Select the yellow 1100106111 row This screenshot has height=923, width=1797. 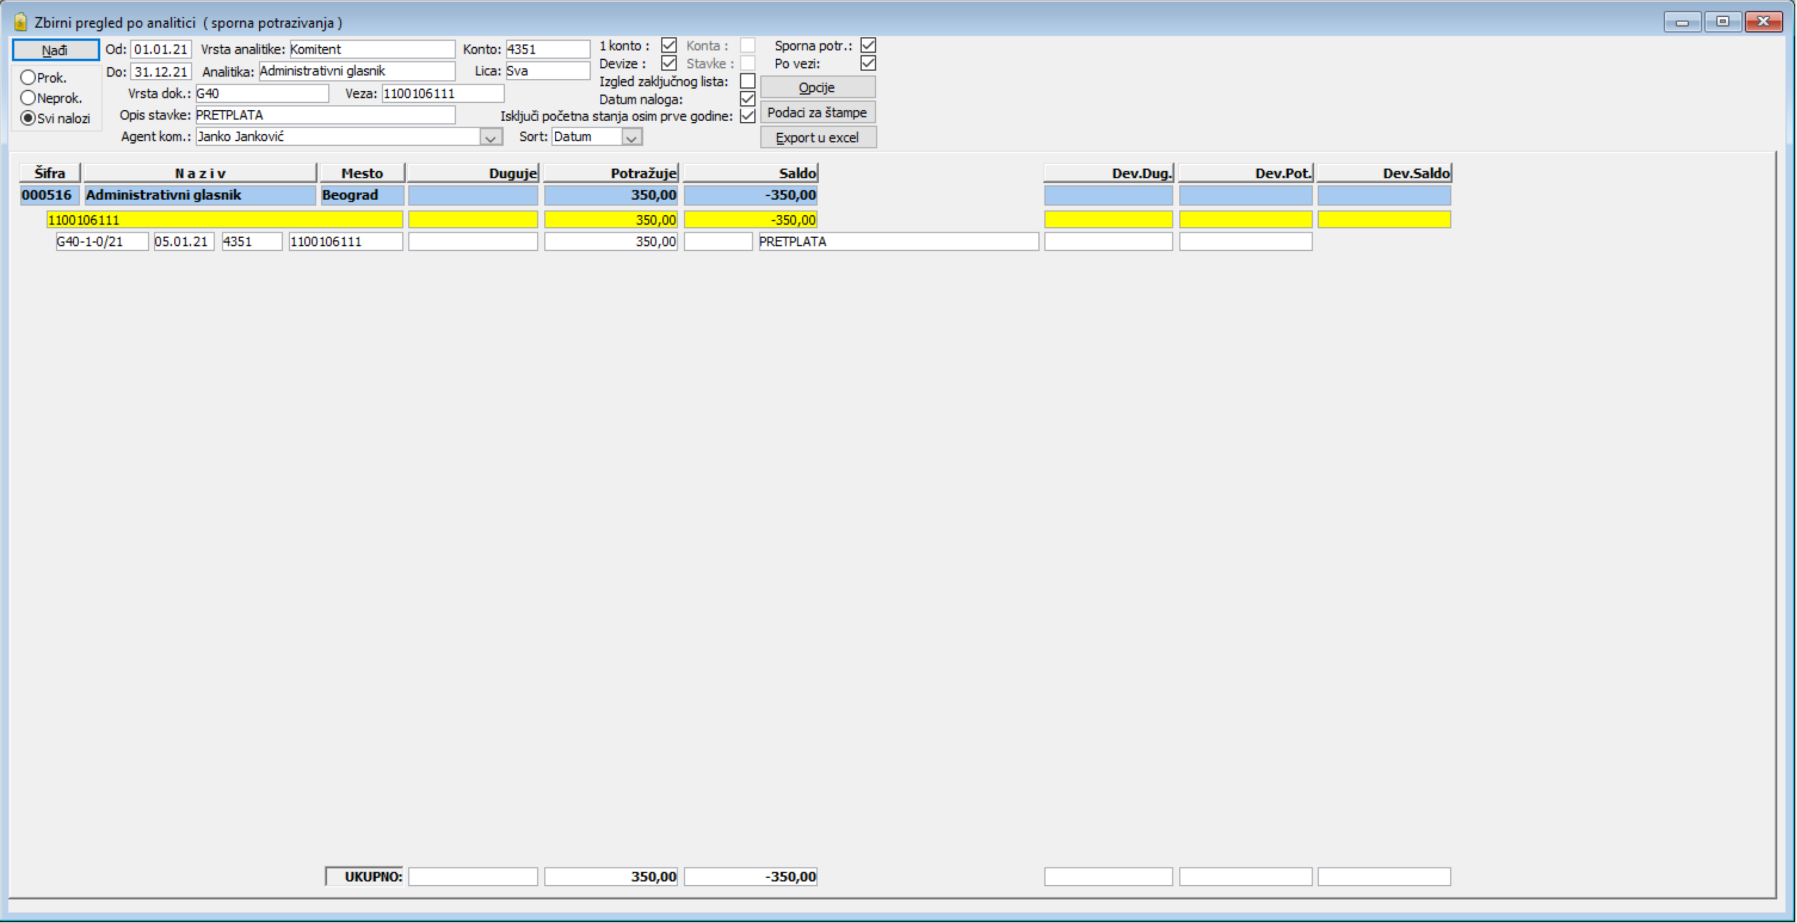click(x=224, y=220)
